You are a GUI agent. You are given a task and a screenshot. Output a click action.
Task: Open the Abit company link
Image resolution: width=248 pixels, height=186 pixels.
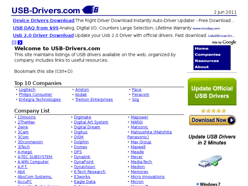pyautogui.click(x=21, y=172)
